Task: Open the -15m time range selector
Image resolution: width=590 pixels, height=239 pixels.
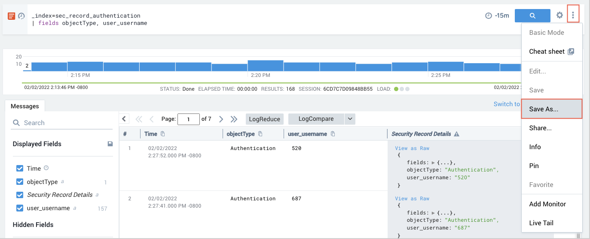Action: point(497,15)
